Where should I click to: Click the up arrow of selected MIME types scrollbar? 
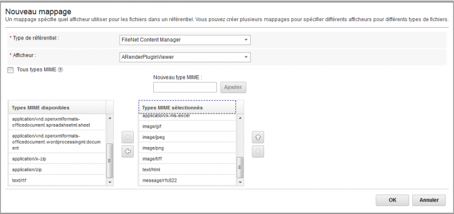tap(240, 118)
